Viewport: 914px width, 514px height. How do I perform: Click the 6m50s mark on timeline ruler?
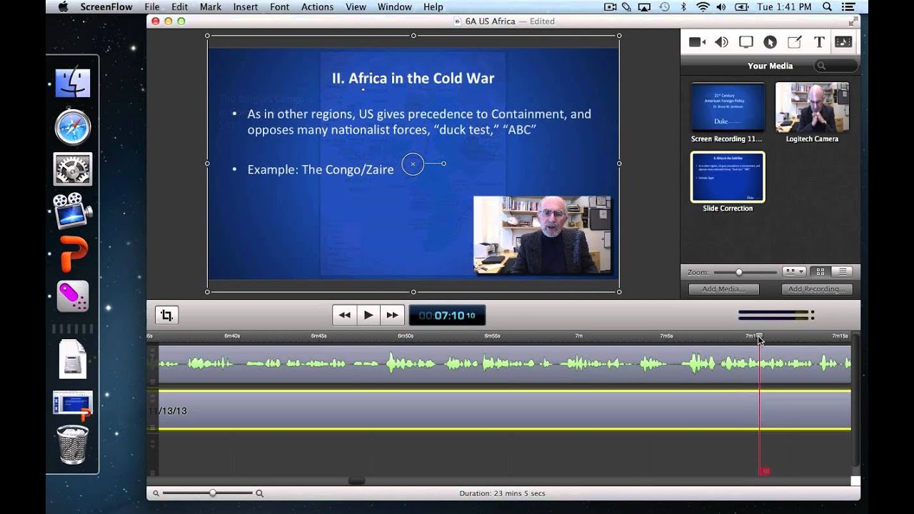tap(406, 336)
